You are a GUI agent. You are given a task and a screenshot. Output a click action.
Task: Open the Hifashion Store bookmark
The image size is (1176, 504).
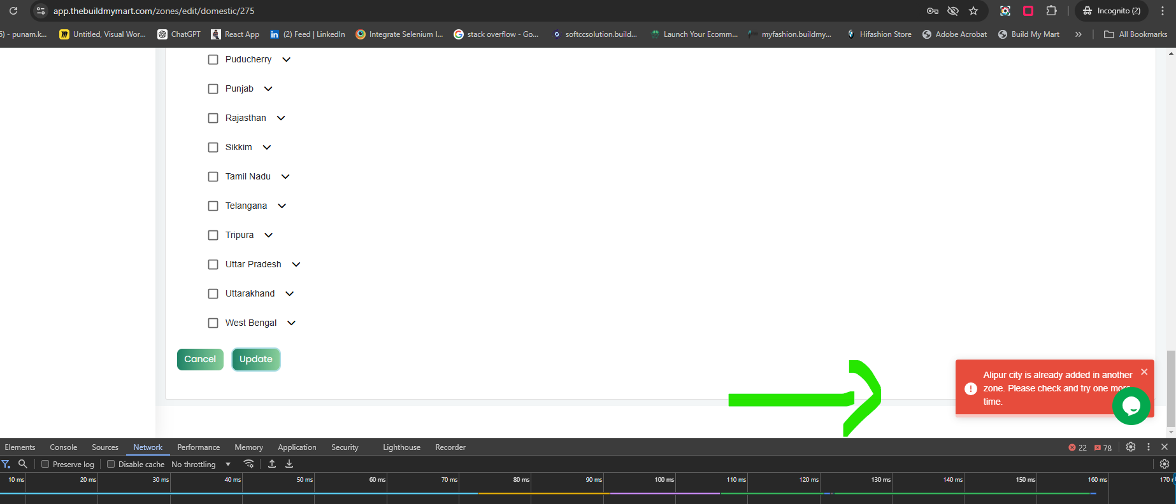[878, 34]
